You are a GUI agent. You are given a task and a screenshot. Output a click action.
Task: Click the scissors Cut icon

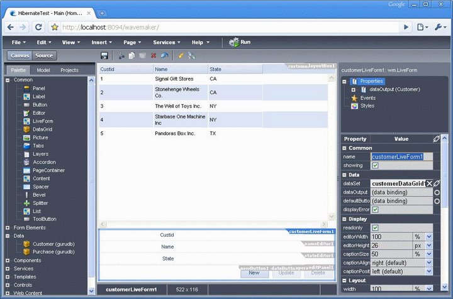click(x=122, y=56)
